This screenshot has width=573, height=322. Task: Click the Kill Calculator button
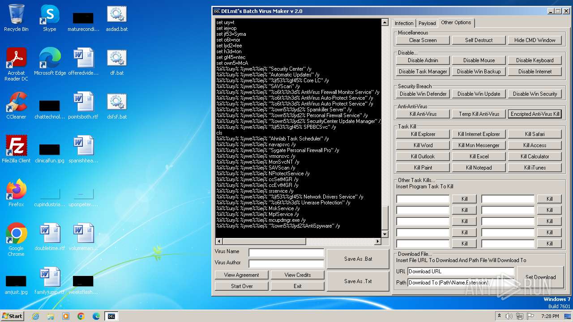pyautogui.click(x=535, y=157)
